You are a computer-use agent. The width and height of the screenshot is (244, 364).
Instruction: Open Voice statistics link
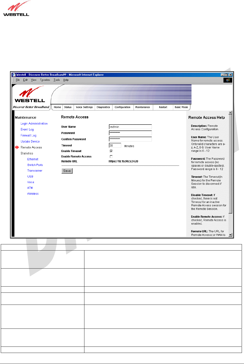[31, 182]
